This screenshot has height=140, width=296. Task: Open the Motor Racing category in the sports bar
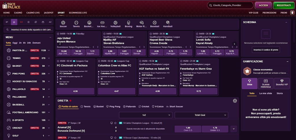tap(142, 24)
